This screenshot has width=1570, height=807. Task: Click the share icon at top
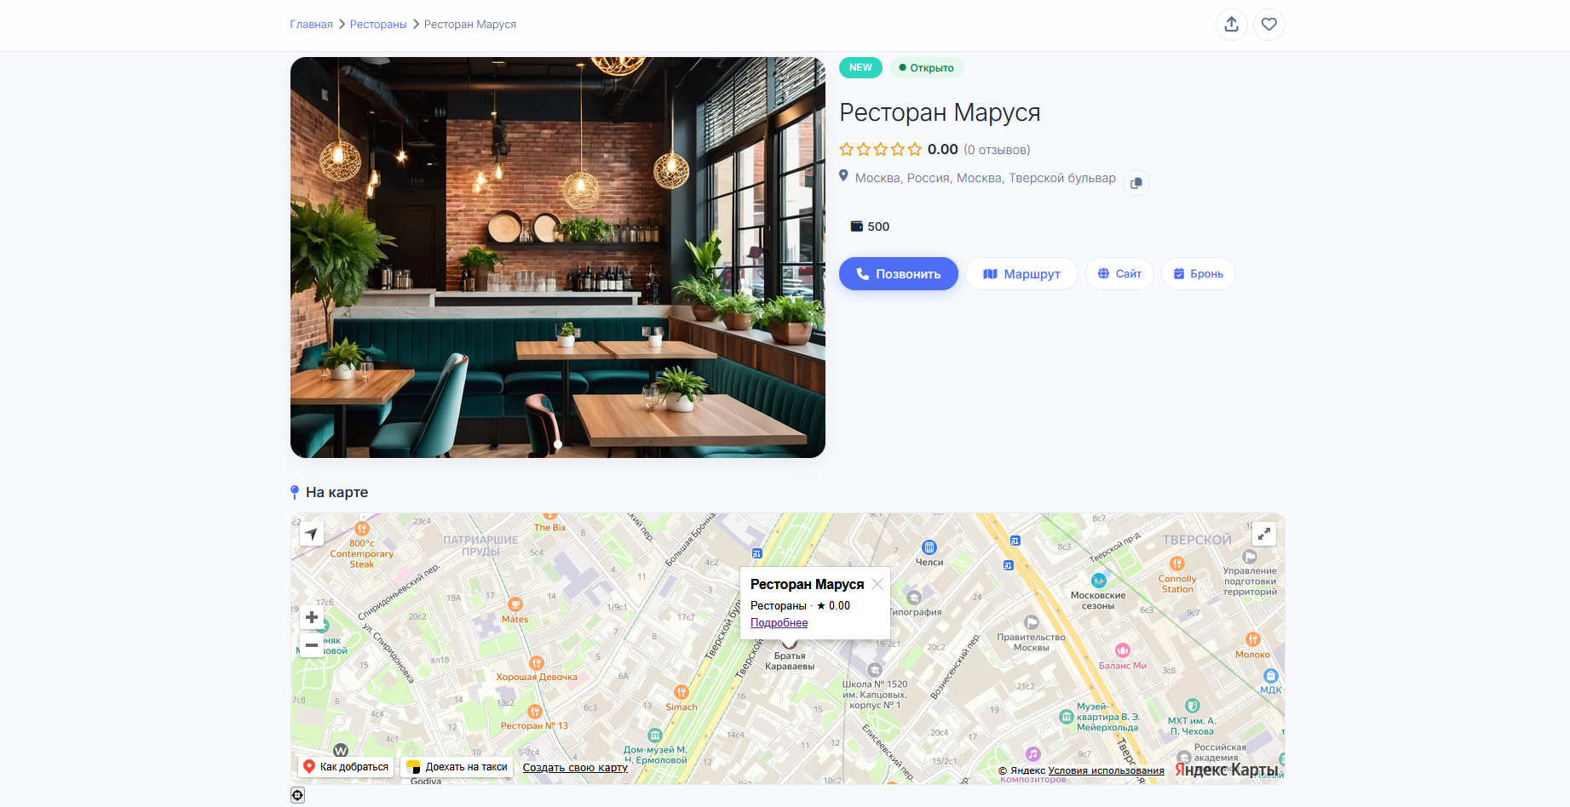(1231, 25)
